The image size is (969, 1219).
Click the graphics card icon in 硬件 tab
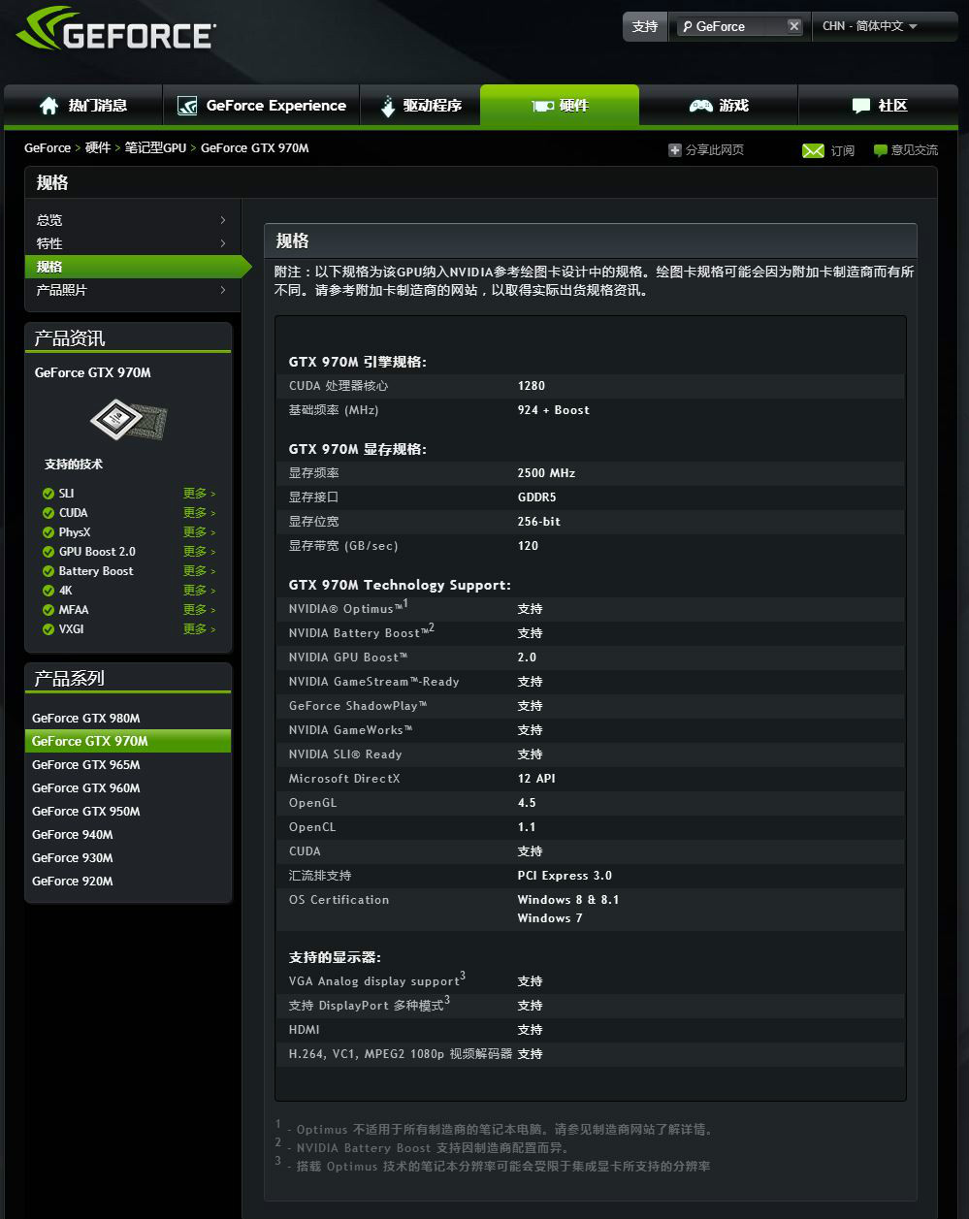tap(543, 107)
